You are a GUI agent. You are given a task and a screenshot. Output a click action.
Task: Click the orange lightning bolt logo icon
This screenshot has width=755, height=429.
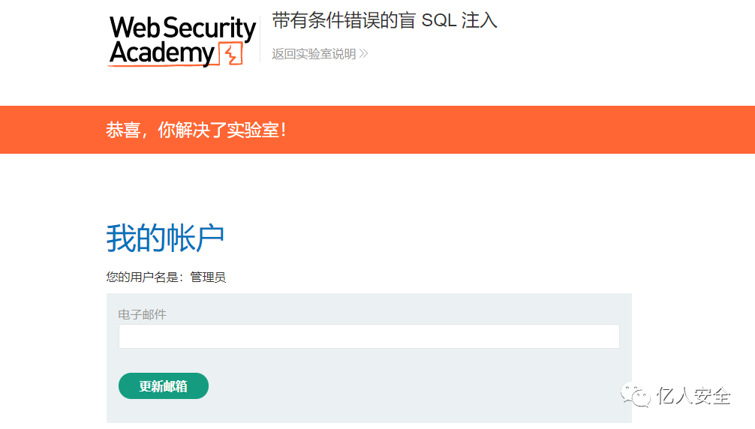230,54
